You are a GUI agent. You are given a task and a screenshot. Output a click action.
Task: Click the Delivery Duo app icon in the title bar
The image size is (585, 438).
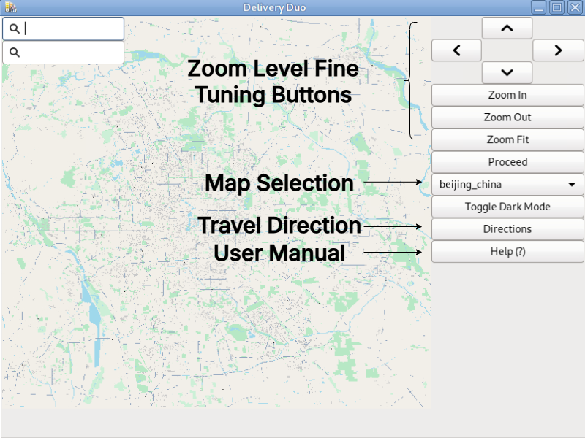10,7
